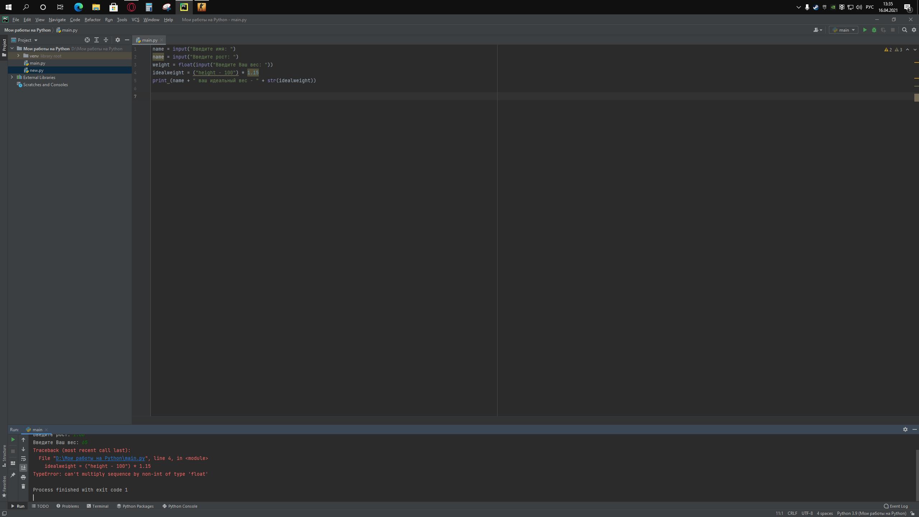Image resolution: width=919 pixels, height=517 pixels.
Task: Click the main.py file link in traceback
Action: pos(100,458)
